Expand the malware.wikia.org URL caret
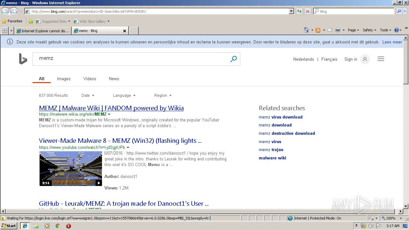Viewport: 409px width, 230px height. [x=109, y=114]
